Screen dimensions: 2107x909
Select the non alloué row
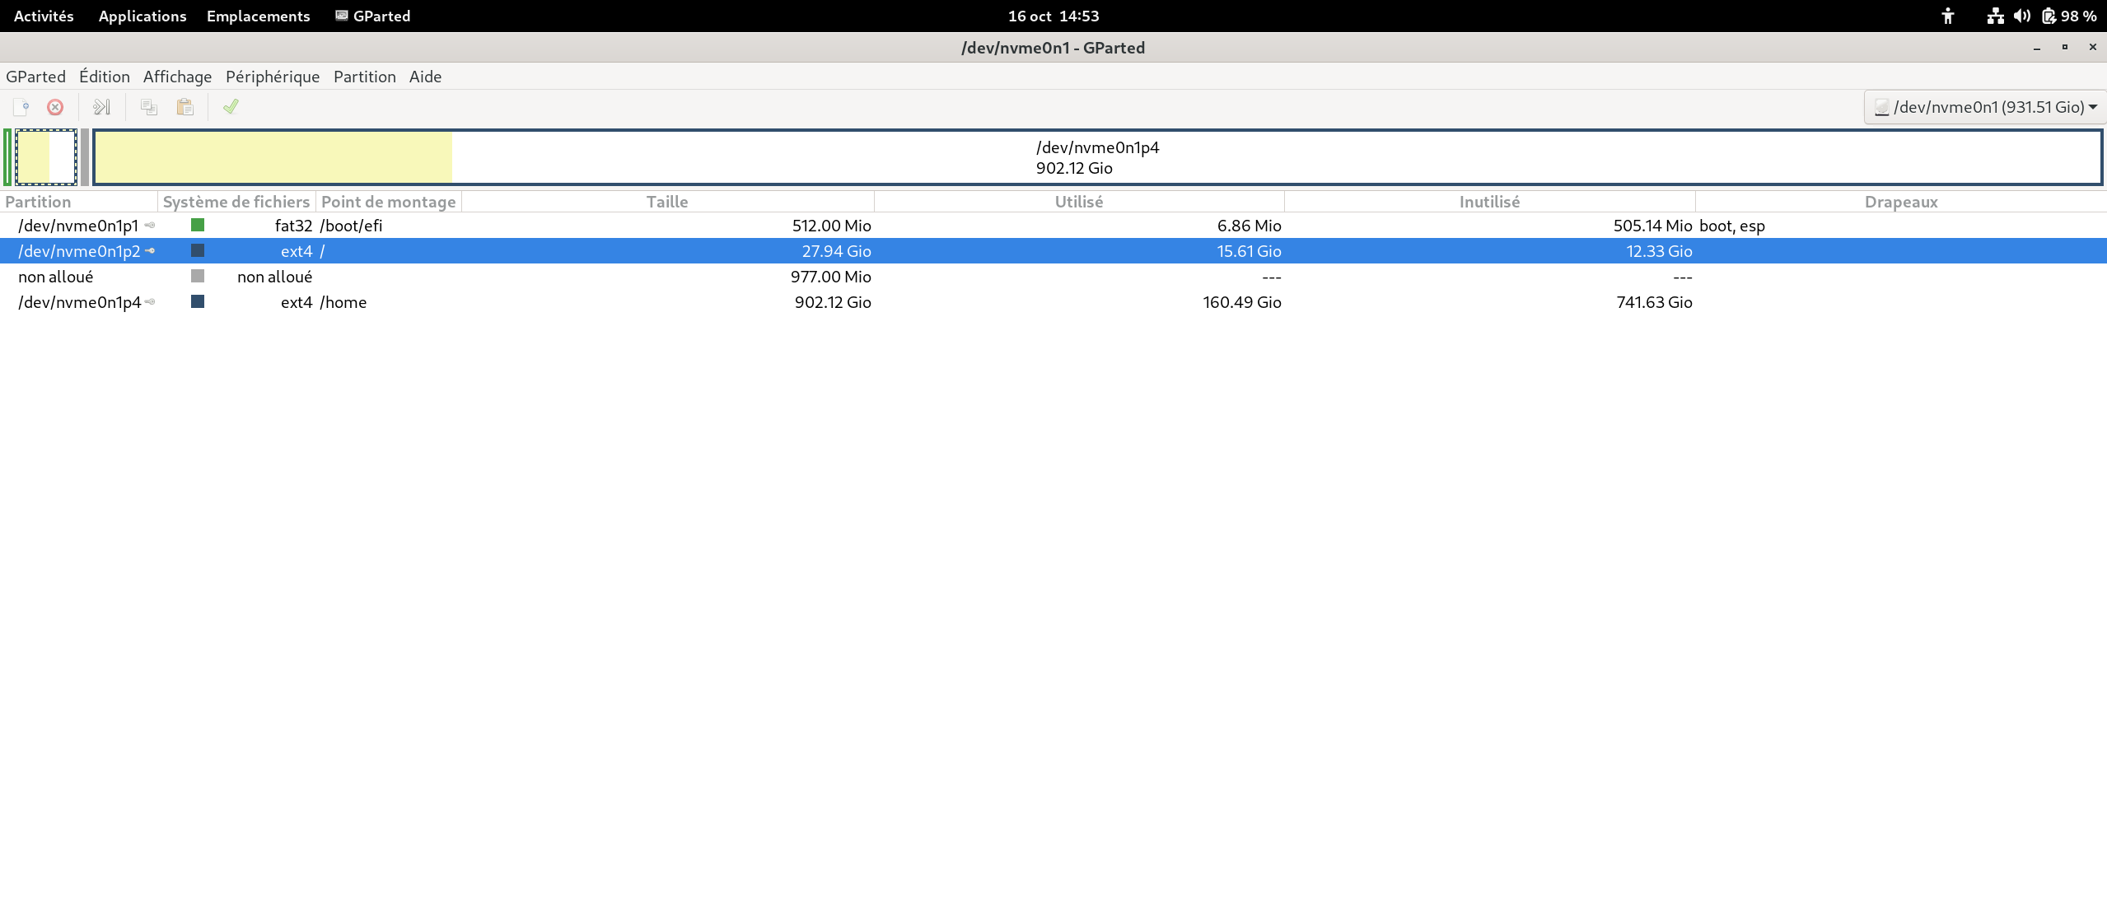coord(1053,276)
